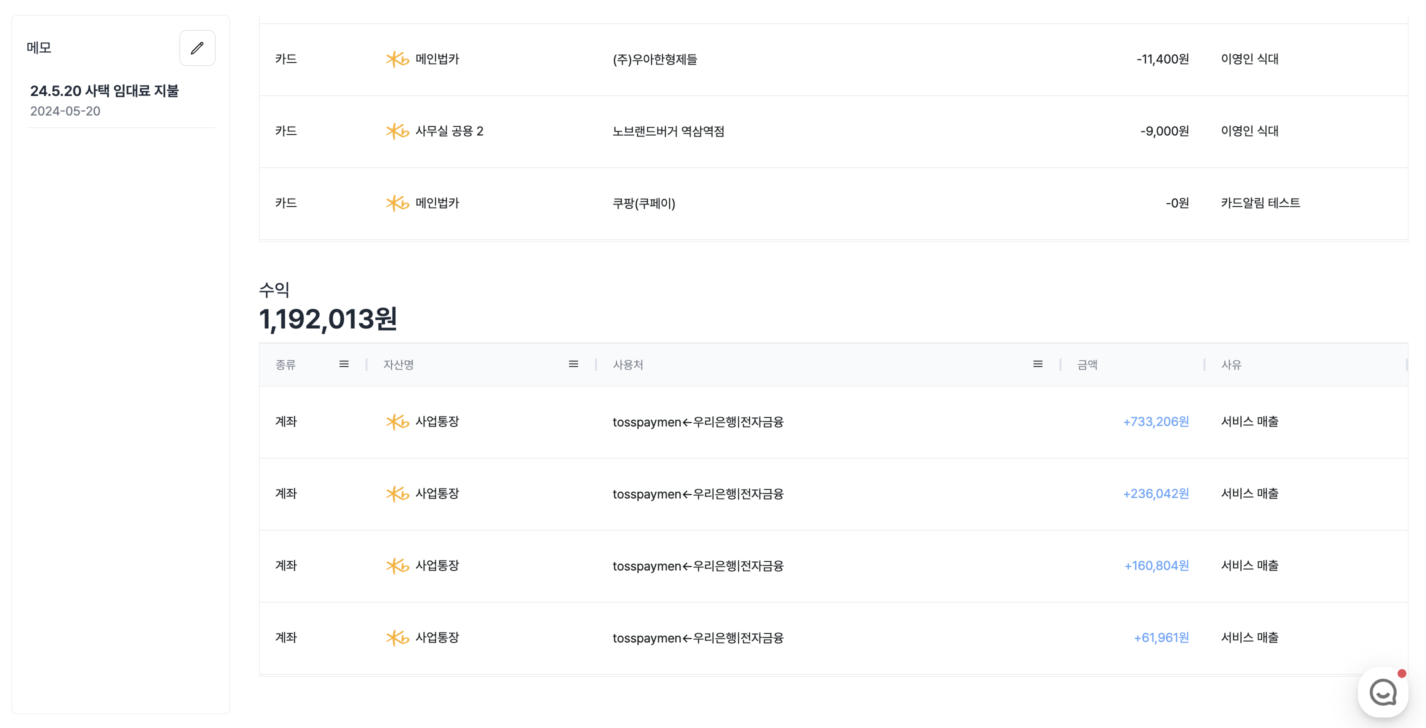Click the 카드알림 테스트 reason cell

[x=1260, y=203]
